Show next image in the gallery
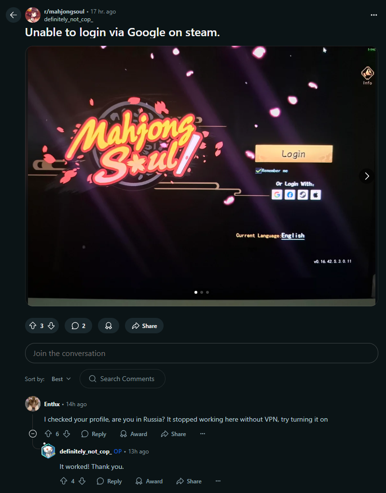The width and height of the screenshot is (386, 493). coord(367,176)
